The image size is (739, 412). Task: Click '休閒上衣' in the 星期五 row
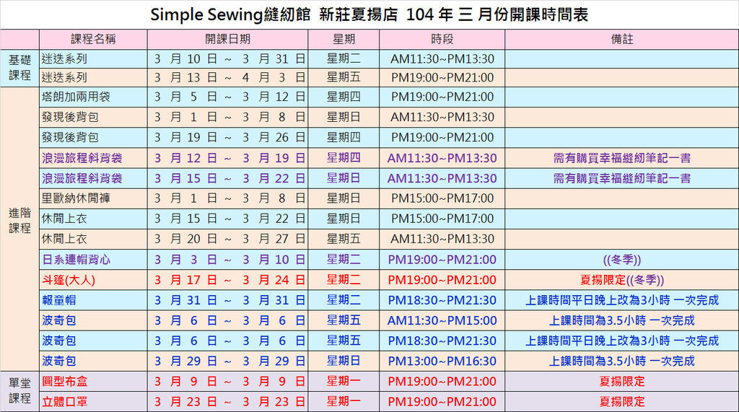coord(64,239)
